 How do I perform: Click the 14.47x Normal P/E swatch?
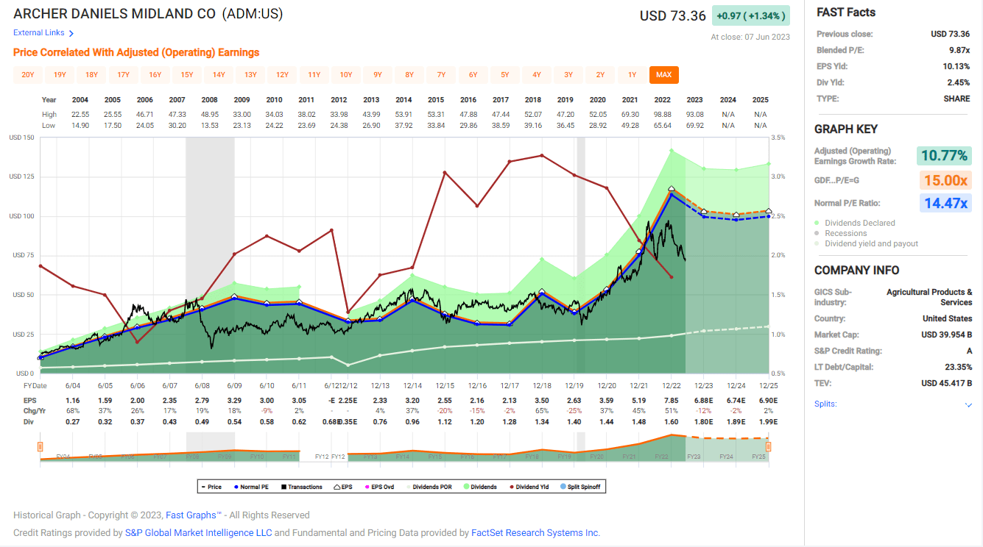944,204
